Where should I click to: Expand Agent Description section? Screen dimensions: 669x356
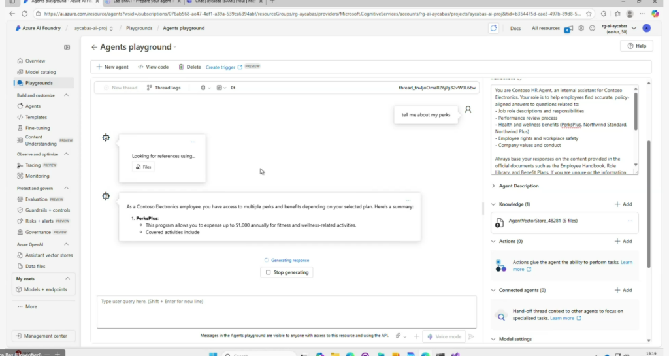tap(516, 186)
